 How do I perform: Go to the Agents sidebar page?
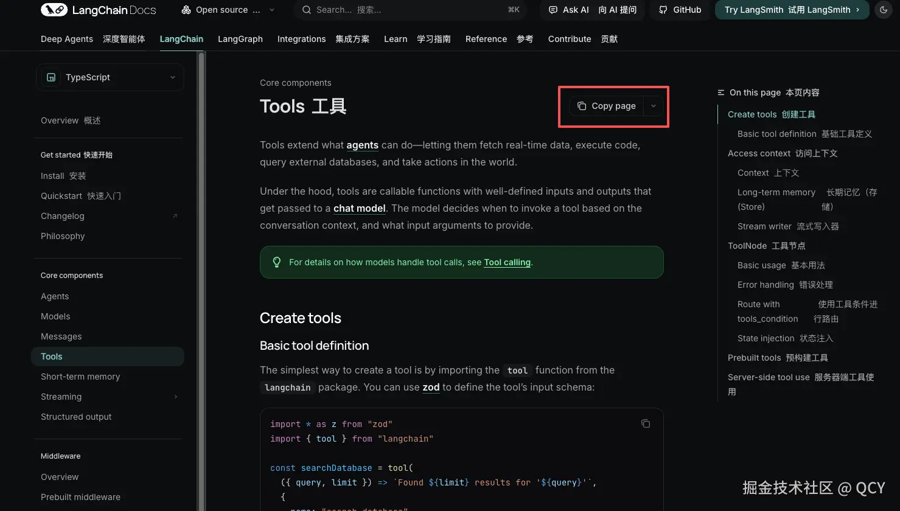pyautogui.click(x=55, y=296)
